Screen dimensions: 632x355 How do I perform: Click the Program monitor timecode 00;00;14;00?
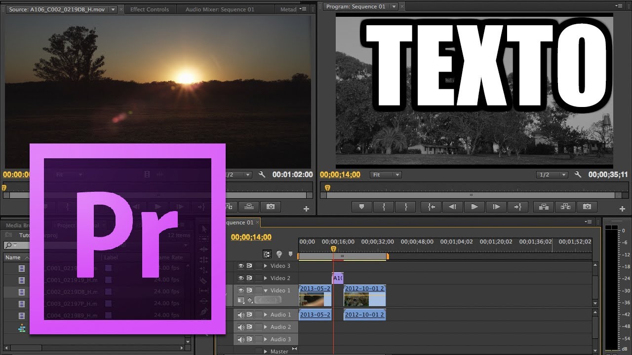coord(340,175)
